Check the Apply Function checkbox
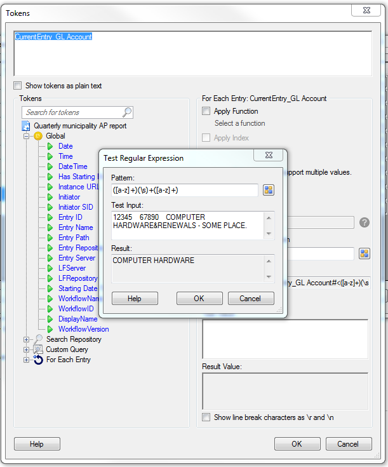This screenshot has height=467, width=388. click(x=206, y=111)
